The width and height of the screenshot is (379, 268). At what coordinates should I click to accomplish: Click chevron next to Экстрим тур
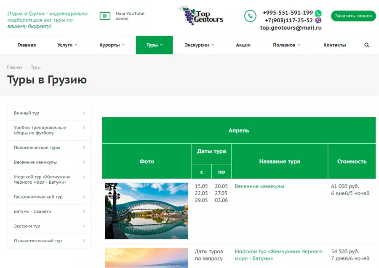(84, 226)
